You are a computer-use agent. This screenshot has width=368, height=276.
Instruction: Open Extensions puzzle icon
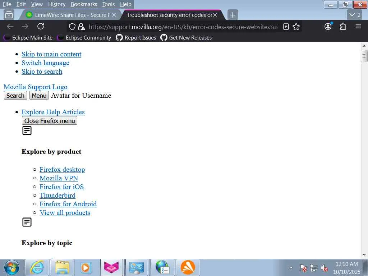coord(343,26)
